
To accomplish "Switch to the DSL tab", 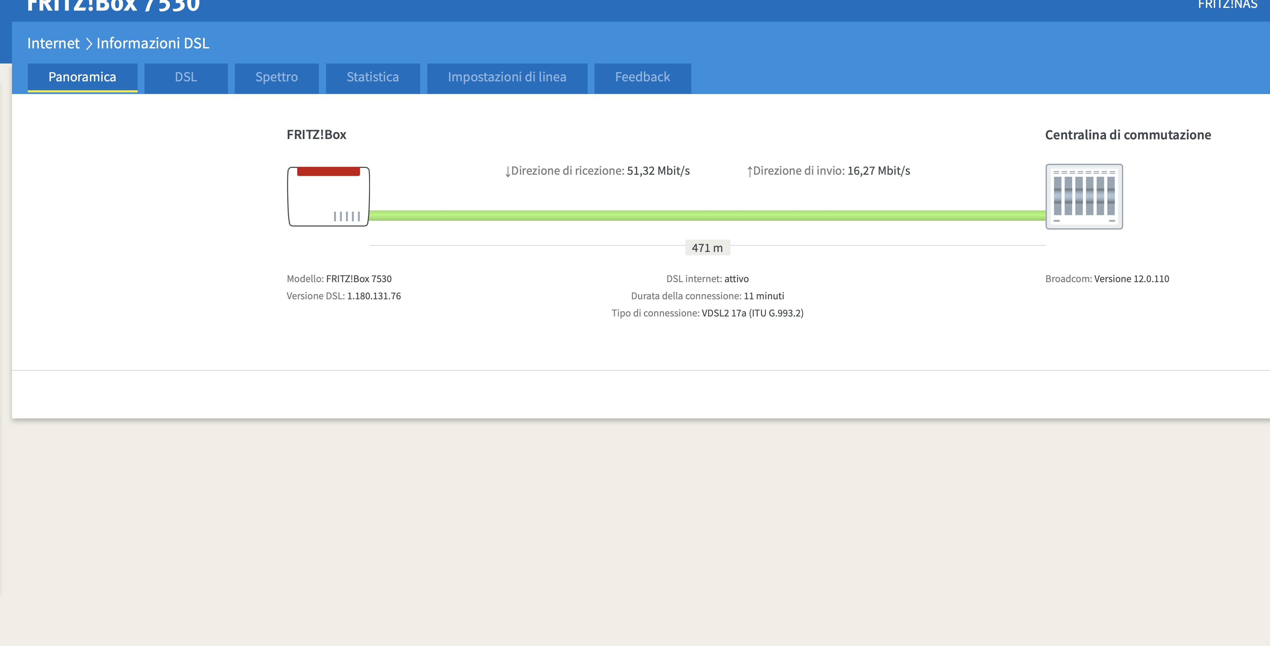I will pyautogui.click(x=186, y=78).
